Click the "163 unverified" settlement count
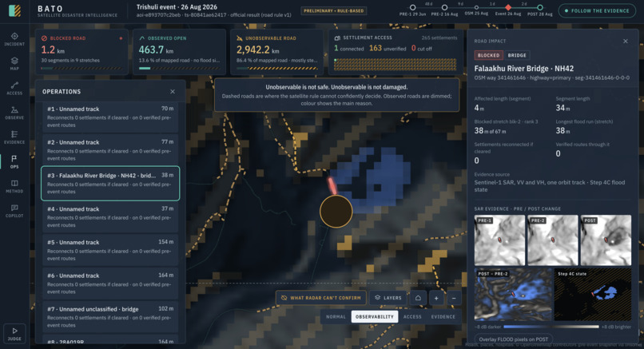 (x=388, y=49)
